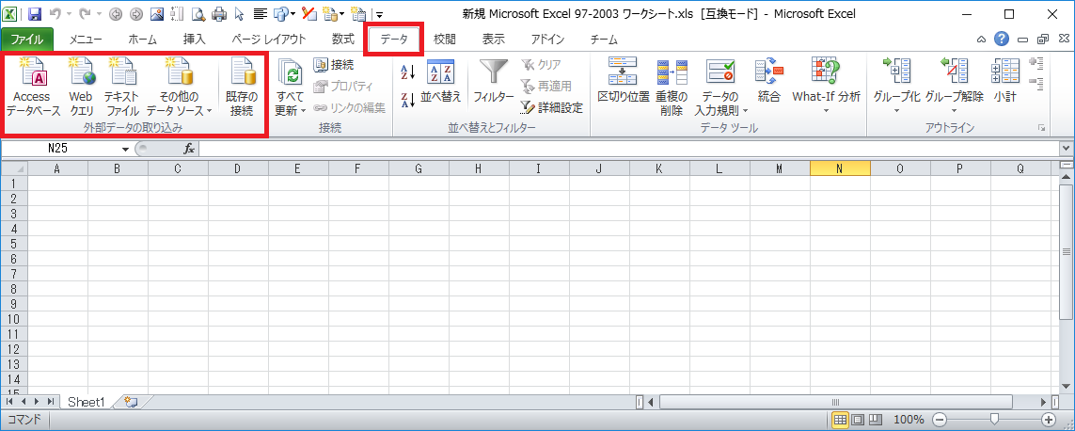This screenshot has width=1075, height=431.
Task: Click クリア filter button
Action: pos(540,65)
